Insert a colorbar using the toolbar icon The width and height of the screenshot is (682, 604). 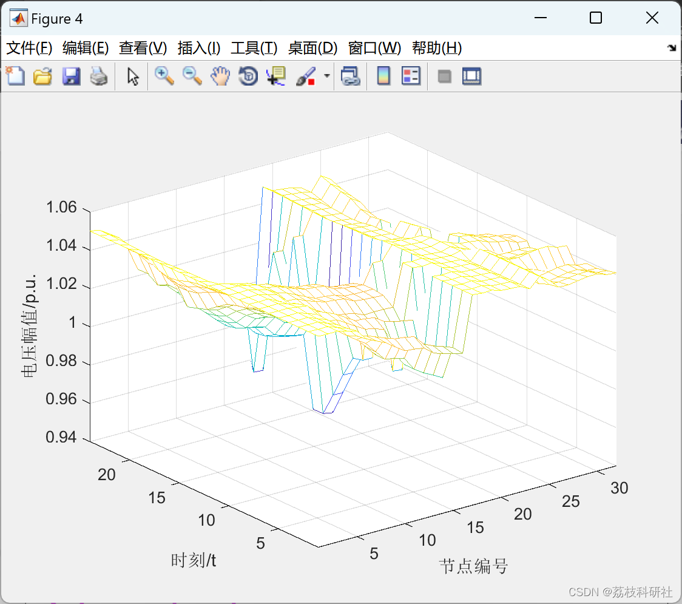[x=383, y=76]
